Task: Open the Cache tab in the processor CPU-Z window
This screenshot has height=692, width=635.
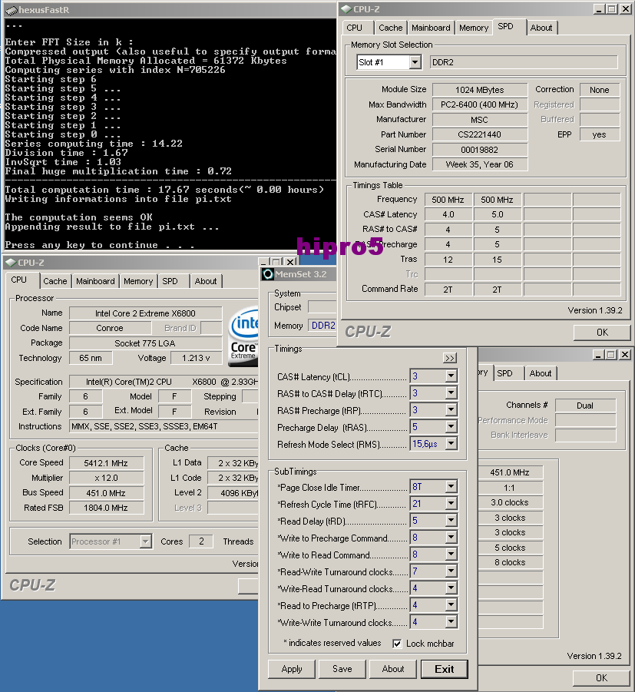Action: (x=55, y=281)
